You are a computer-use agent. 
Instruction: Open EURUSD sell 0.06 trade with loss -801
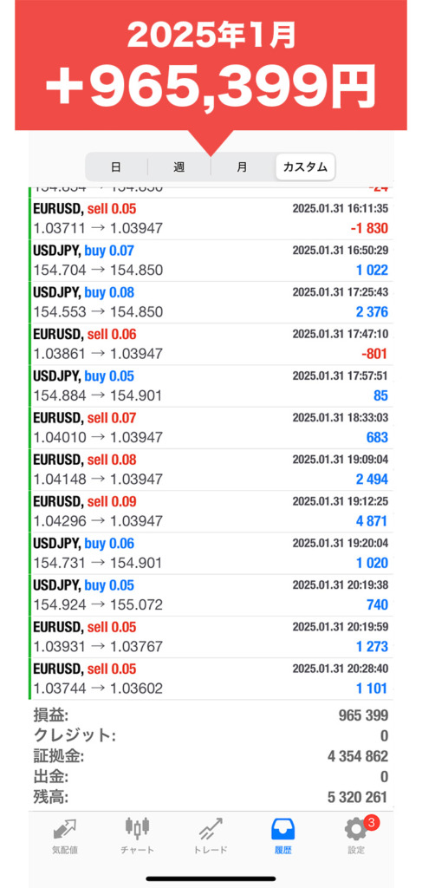click(211, 344)
